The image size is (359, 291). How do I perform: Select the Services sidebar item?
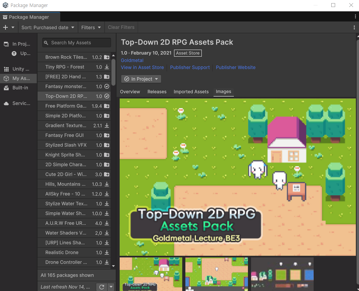tap(18, 104)
